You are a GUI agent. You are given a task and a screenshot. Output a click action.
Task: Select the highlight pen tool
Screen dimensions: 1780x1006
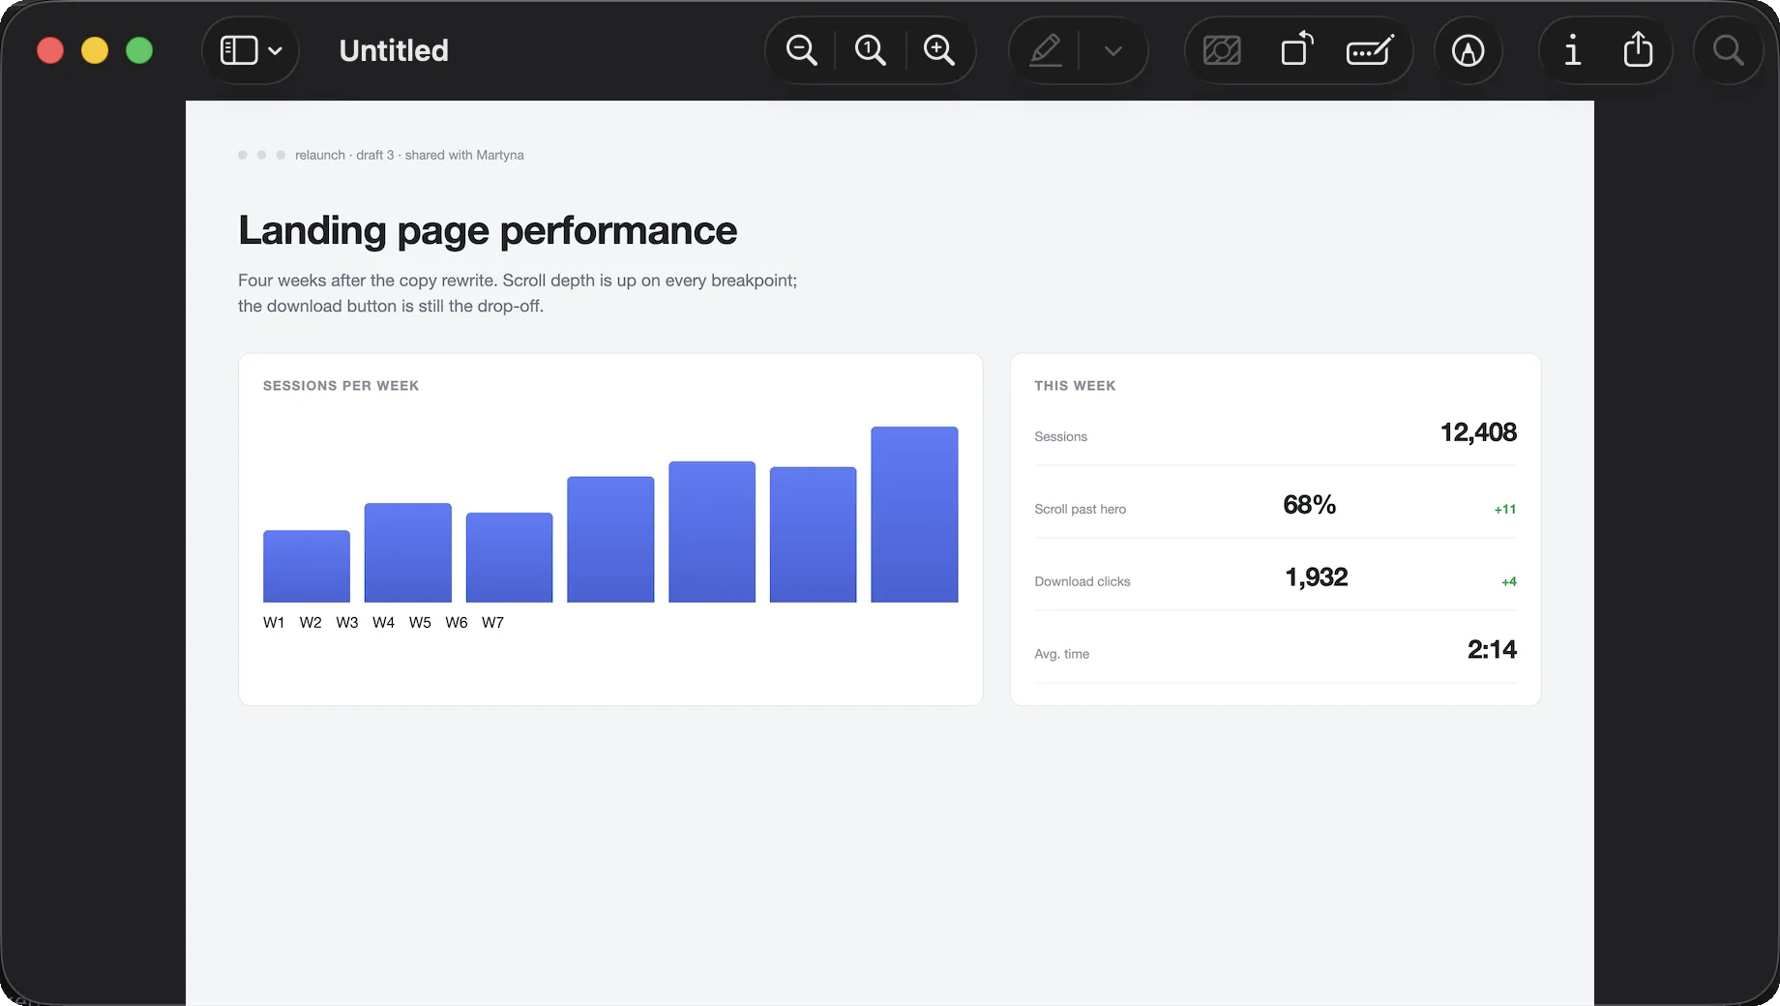click(1045, 50)
